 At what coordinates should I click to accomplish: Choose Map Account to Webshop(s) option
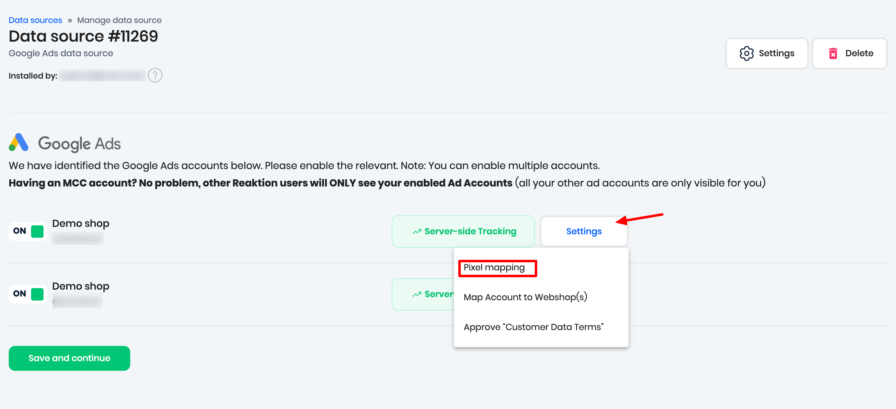coord(525,297)
